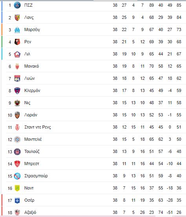This screenshot has height=217, width=186.
Task: Open the Μονπελιέ team name link
Action: click(33, 139)
